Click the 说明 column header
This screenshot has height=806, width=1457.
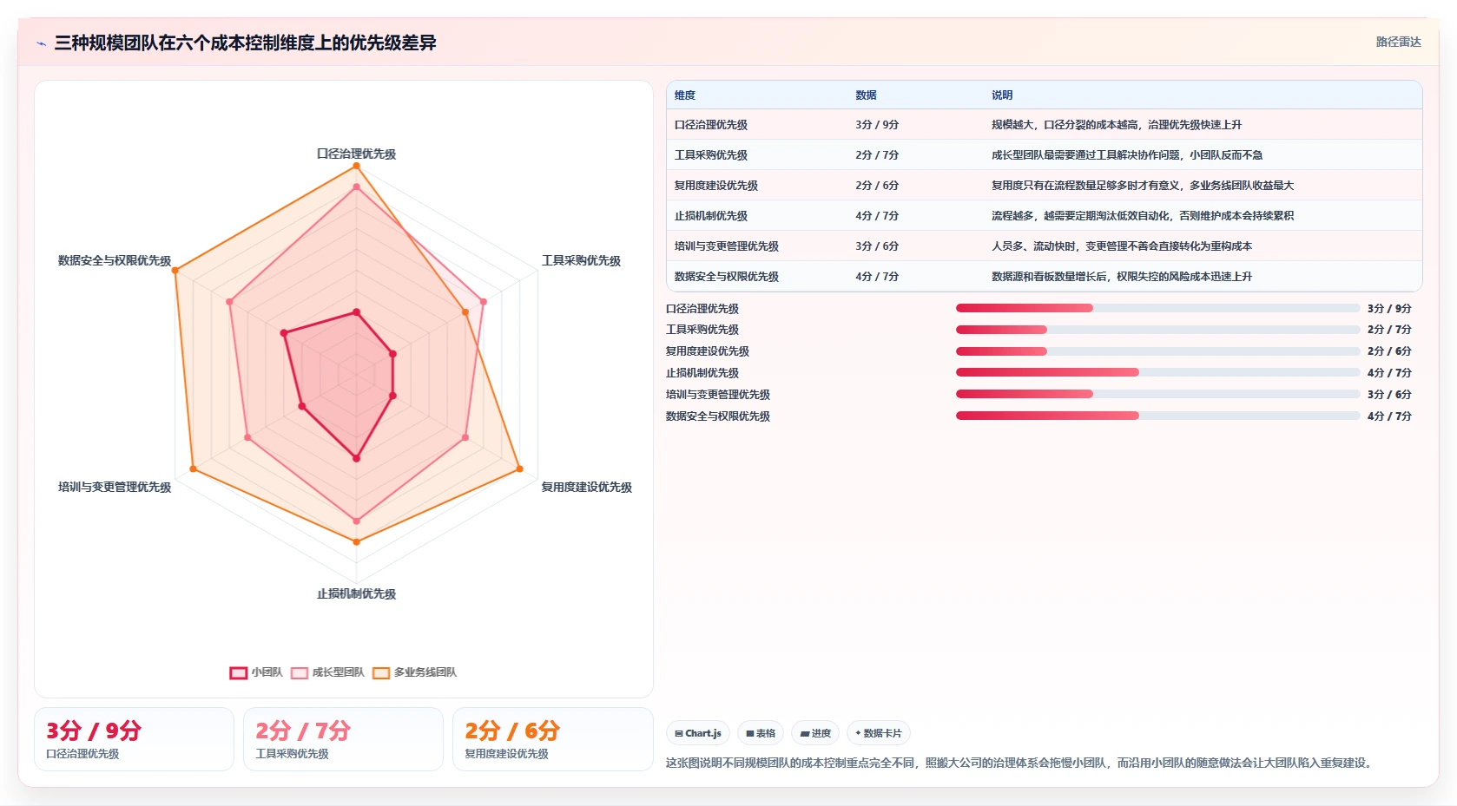tap(1002, 95)
